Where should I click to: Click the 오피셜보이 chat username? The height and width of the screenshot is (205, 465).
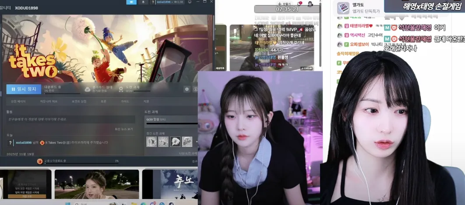tap(359, 44)
